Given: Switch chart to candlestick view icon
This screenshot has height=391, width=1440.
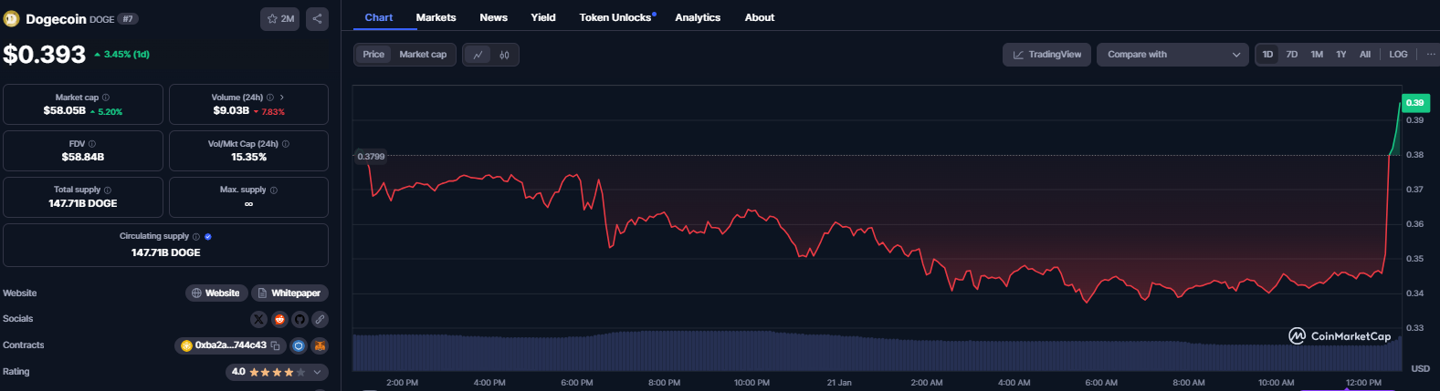Looking at the screenshot, I should point(504,55).
